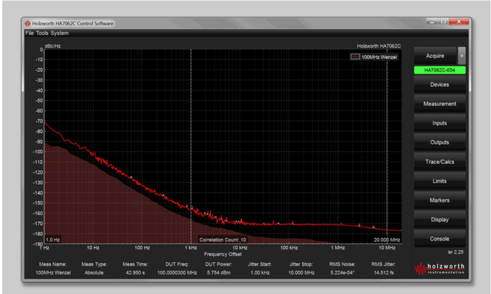Open the Outputs panel
491x294 pixels.
[x=440, y=142]
